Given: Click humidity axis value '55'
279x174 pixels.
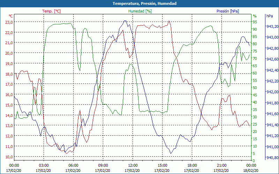Looking at the screenshot, I should click(255, 80).
